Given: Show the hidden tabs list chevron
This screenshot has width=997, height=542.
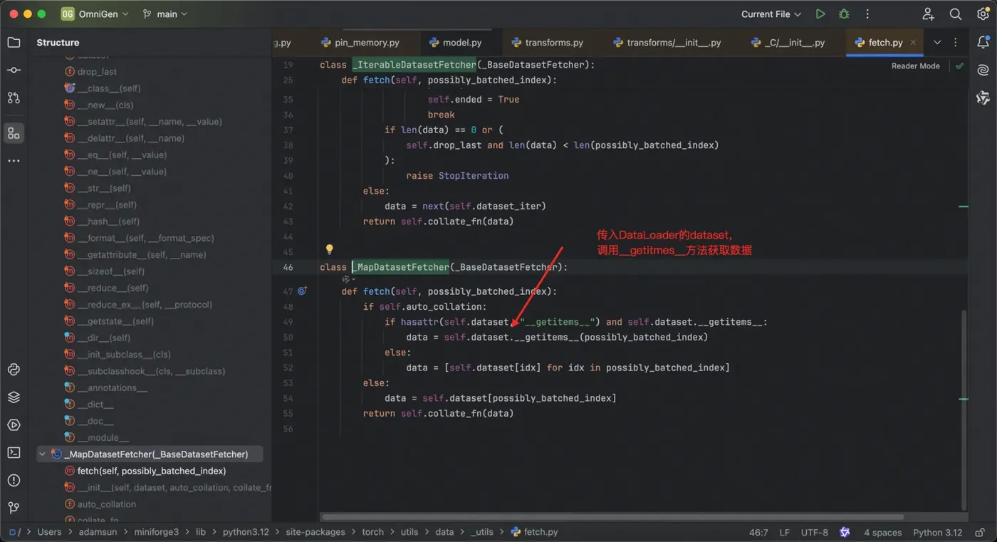Looking at the screenshot, I should click(x=937, y=43).
